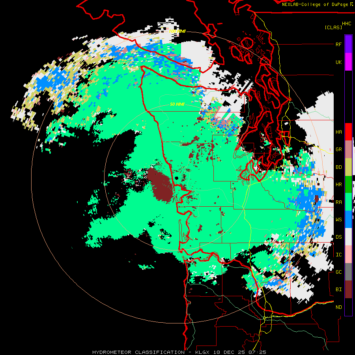The height and width of the screenshot is (355, 355).
Task: Click the 10 DEC 25 date text
Action: point(229,352)
